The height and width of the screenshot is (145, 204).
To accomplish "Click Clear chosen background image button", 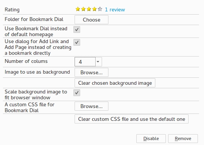I will click(x=115, y=83).
